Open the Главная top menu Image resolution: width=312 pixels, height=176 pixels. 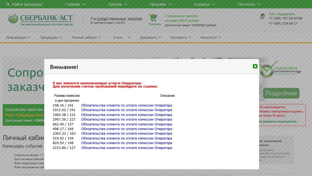75,4
